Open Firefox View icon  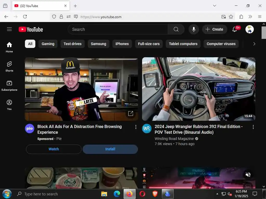click(5, 6)
